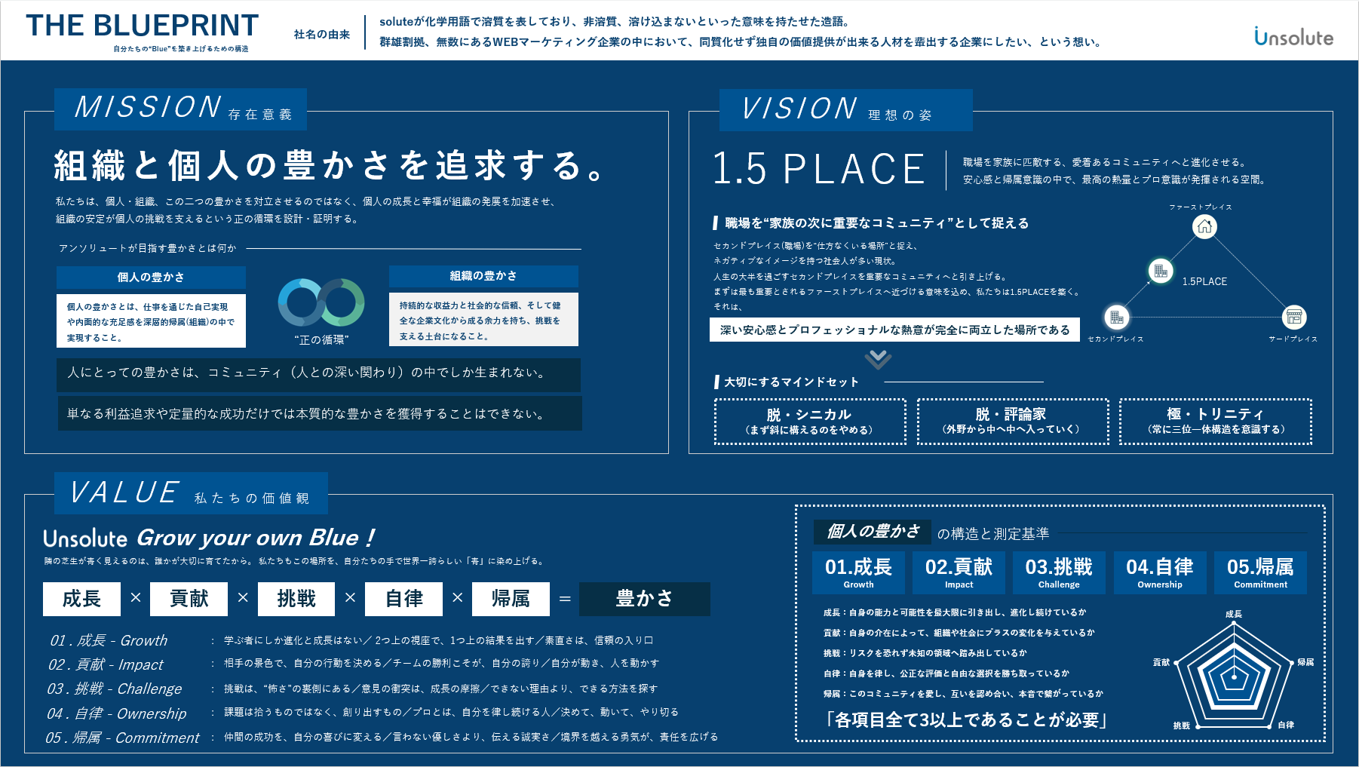
Task: Click the double chevron above 大切にするマインドセット
Action: [x=878, y=359]
